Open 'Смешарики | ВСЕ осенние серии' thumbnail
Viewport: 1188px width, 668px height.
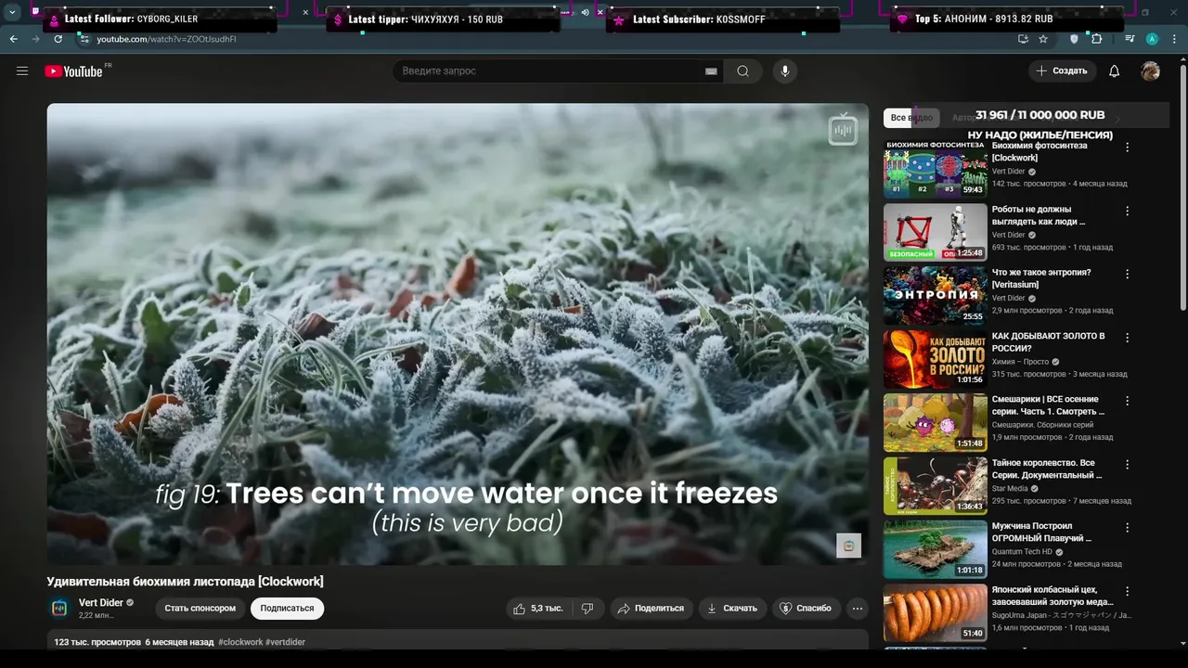tap(936, 423)
